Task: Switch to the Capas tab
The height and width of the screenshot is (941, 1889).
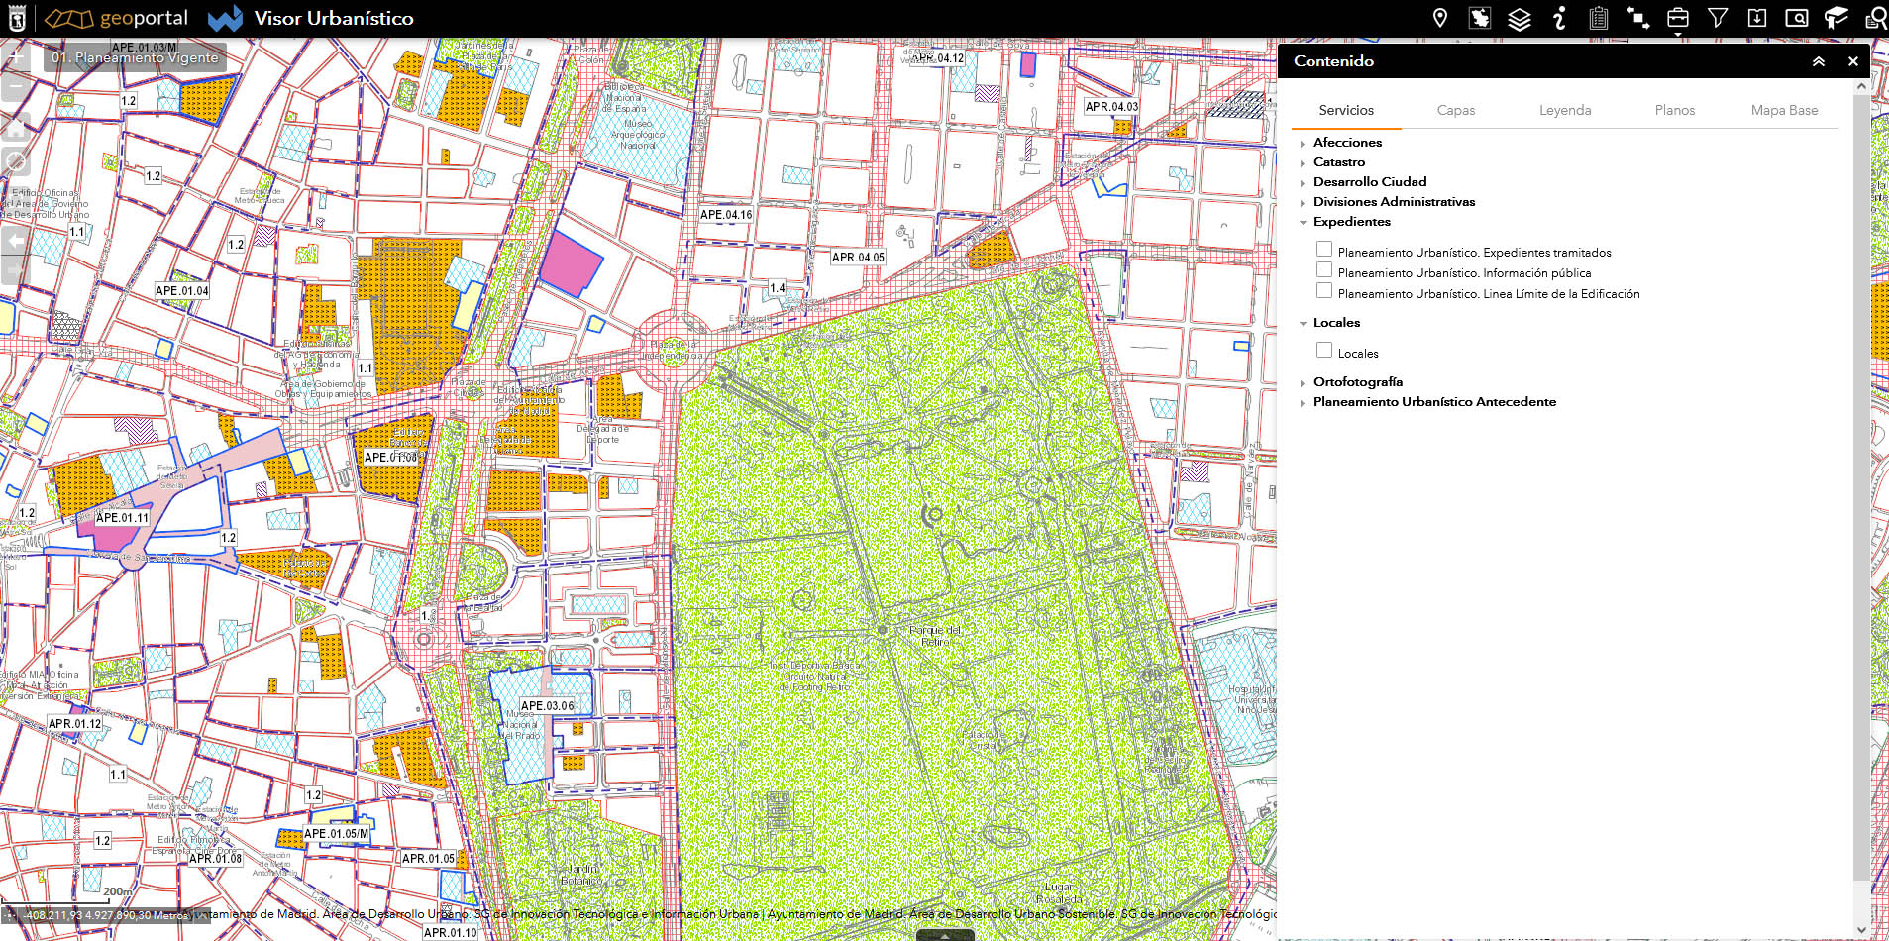Action: coord(1455,110)
